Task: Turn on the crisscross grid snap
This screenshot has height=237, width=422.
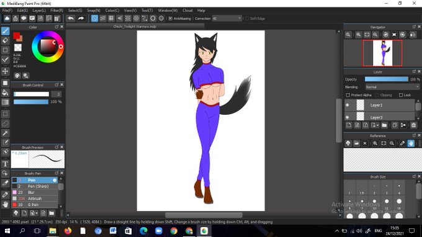Action: coord(111,19)
